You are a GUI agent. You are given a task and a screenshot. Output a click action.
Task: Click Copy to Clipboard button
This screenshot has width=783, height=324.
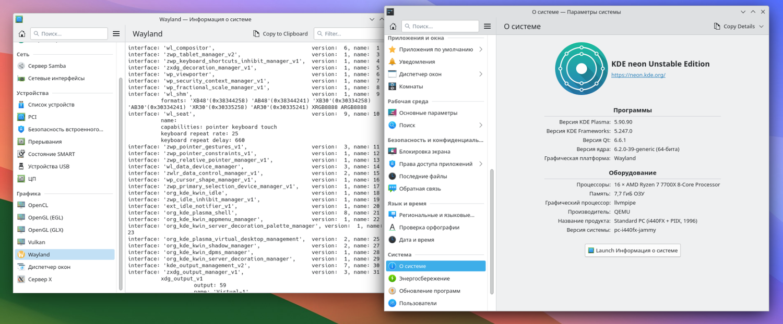pyautogui.click(x=280, y=33)
